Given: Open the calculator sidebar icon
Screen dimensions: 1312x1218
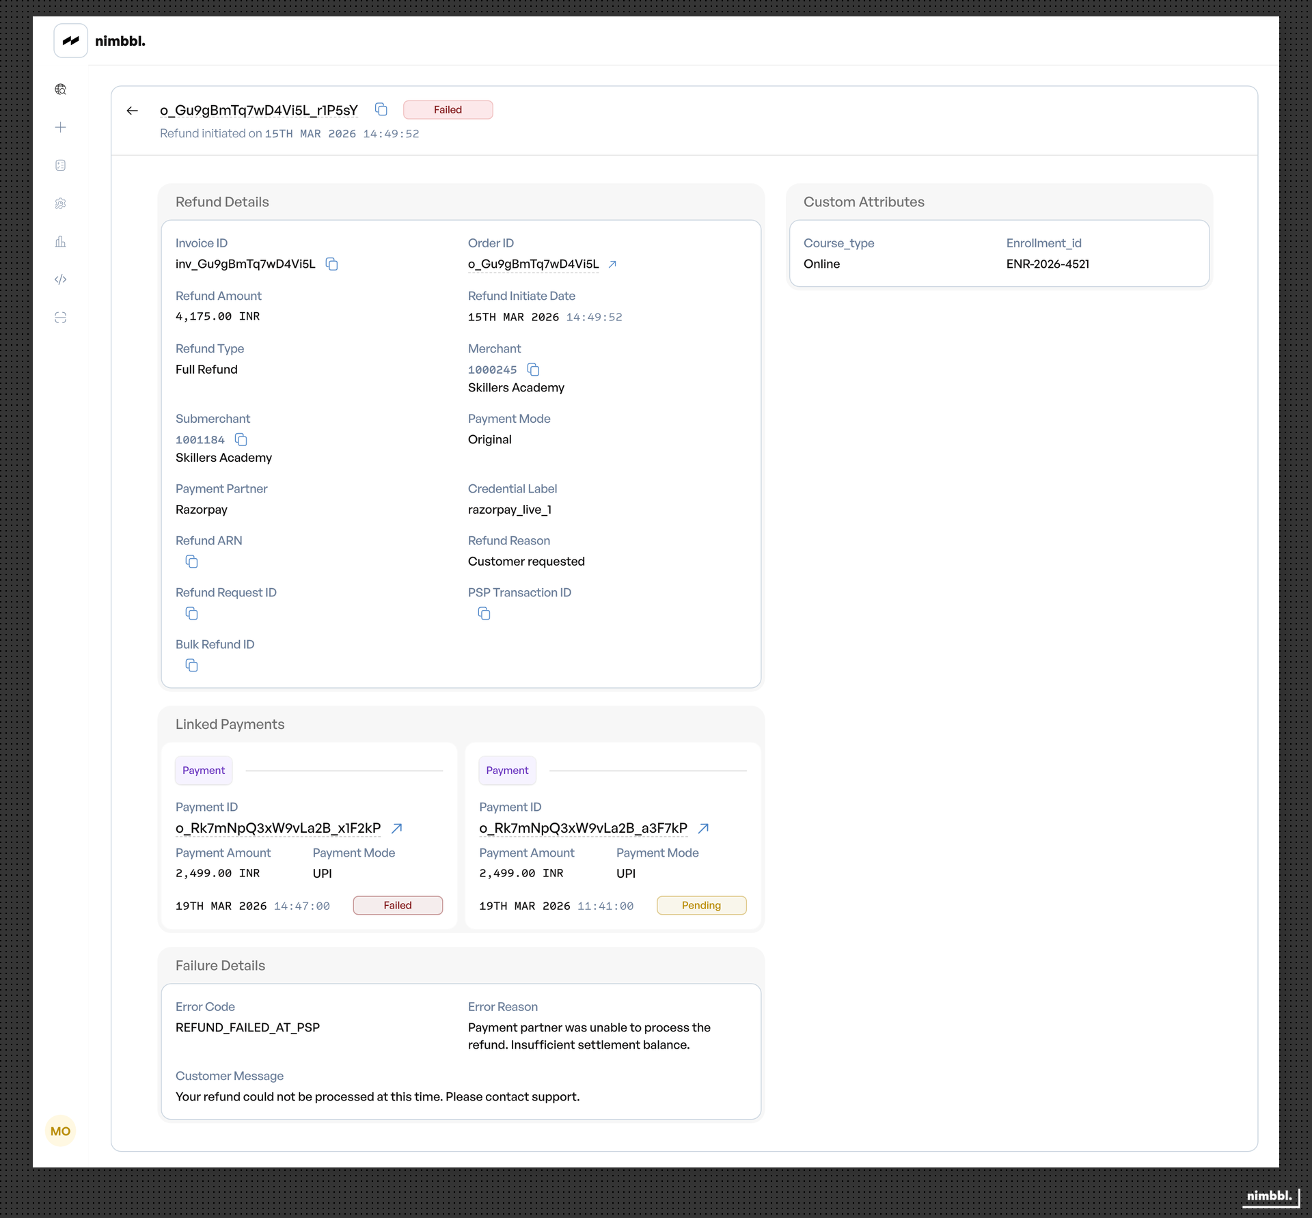Looking at the screenshot, I should pyautogui.click(x=61, y=165).
